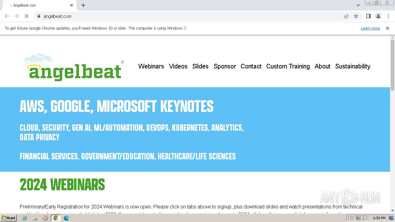Switch to Chrome taskbar button

[x=56, y=218]
